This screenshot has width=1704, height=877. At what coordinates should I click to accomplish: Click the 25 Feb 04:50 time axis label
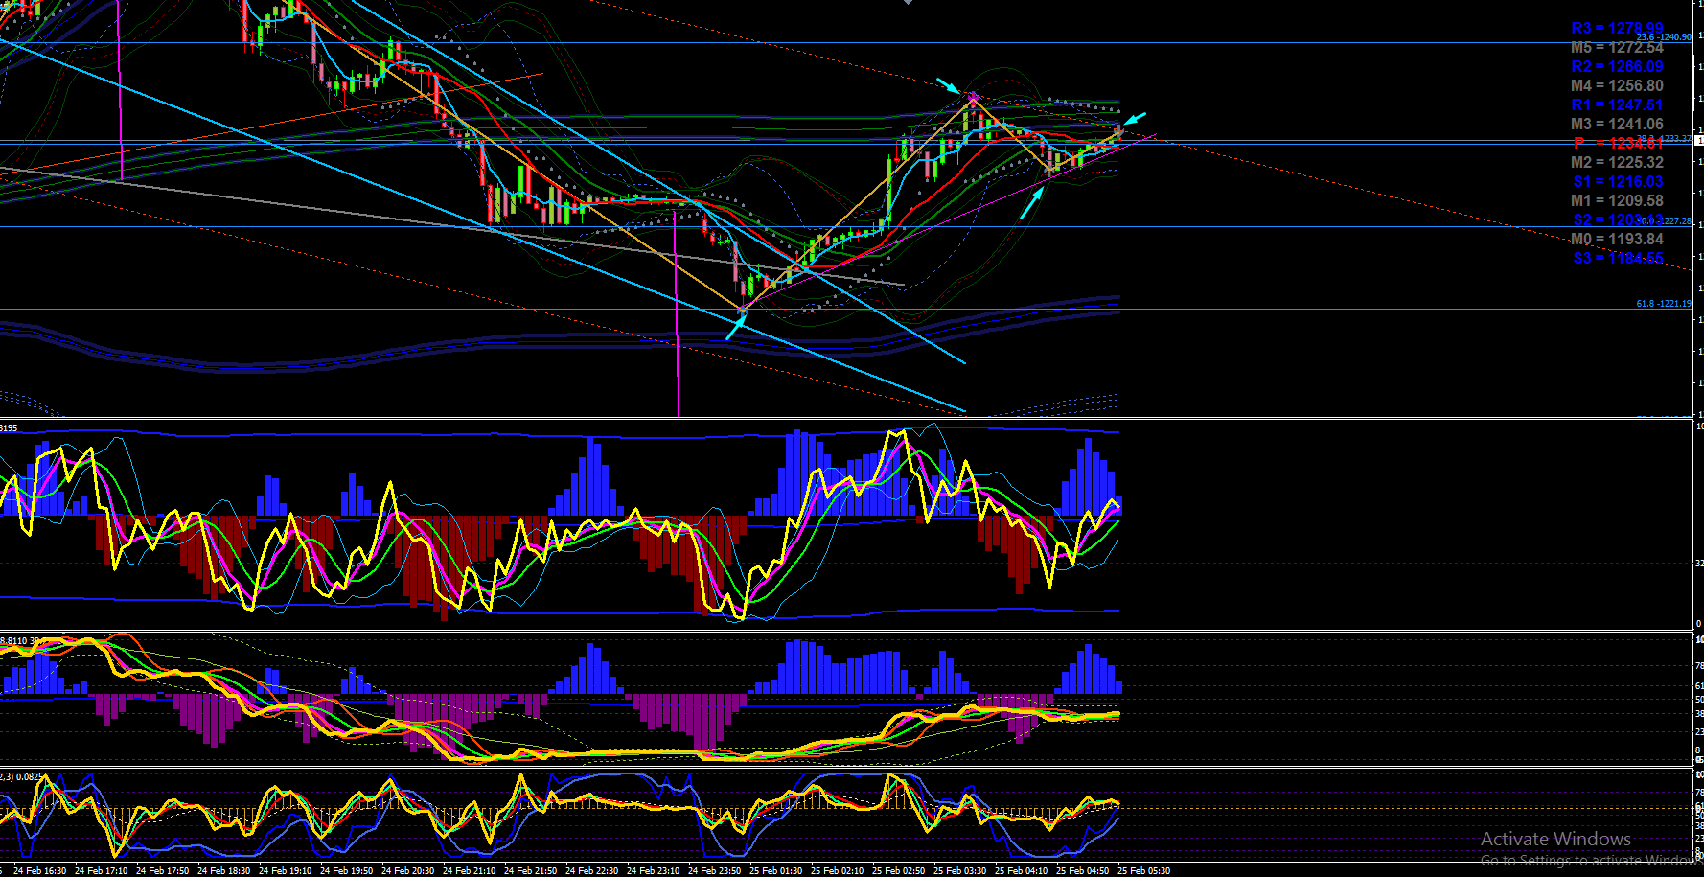click(1082, 871)
